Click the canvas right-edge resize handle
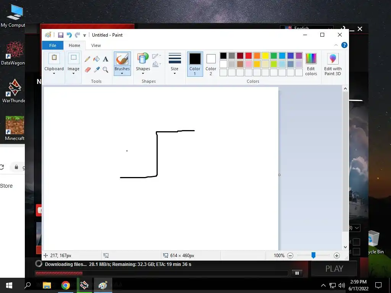The image size is (391, 293). click(x=279, y=175)
